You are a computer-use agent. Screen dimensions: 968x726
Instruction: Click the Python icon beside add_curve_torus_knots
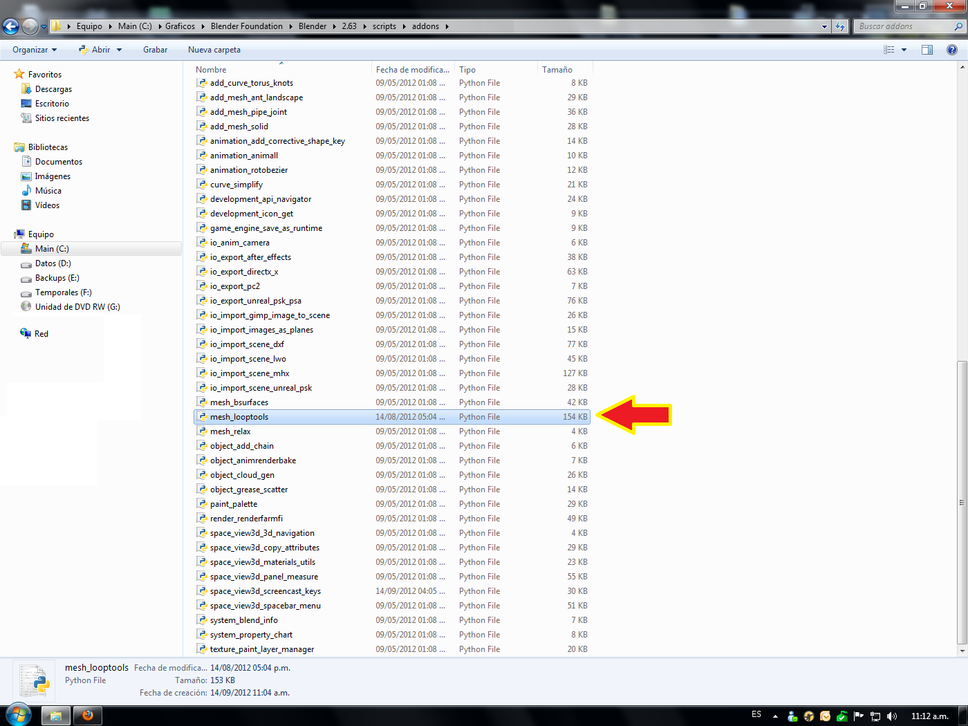pyautogui.click(x=202, y=83)
